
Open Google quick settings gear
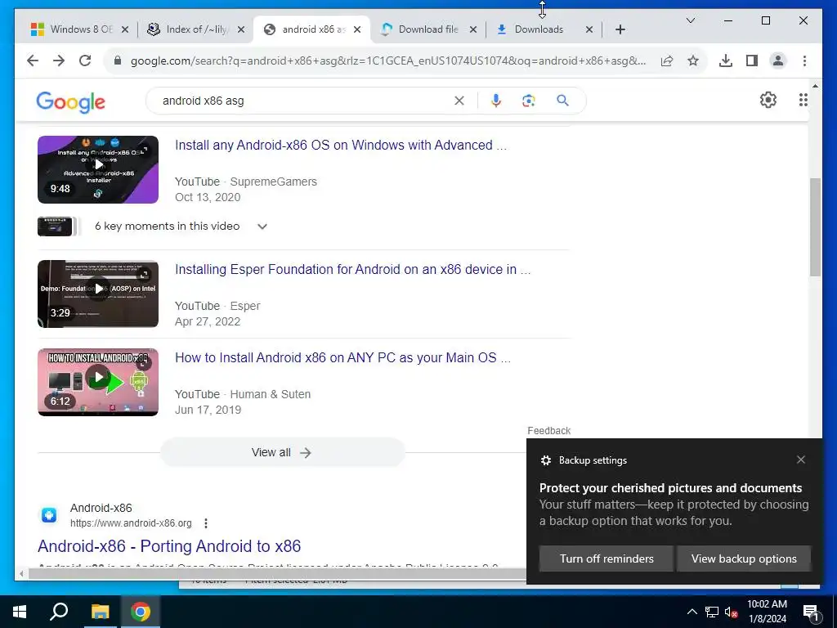point(768,100)
